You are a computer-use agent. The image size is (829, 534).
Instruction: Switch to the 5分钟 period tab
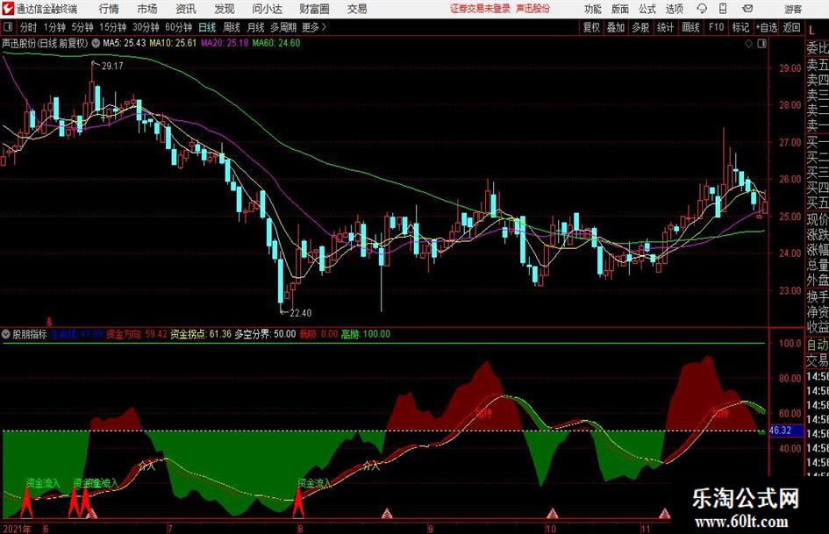[x=82, y=27]
